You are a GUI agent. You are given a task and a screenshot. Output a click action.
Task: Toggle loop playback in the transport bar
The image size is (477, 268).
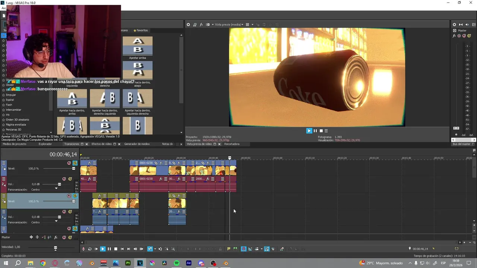point(90,249)
